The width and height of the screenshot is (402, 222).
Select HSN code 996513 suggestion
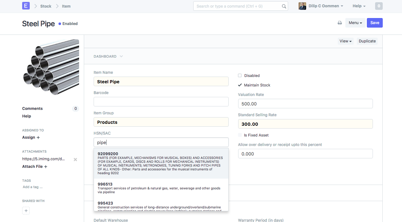pyautogui.click(x=161, y=188)
